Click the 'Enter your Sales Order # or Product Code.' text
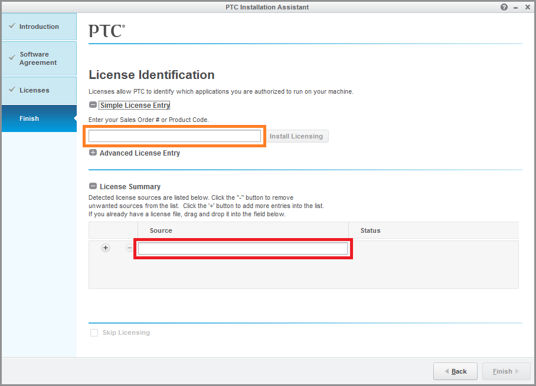536x386 pixels. click(148, 120)
